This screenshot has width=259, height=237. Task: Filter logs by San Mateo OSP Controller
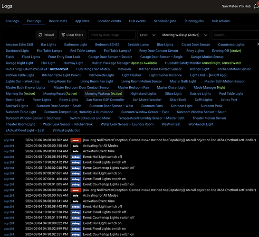(105, 100)
